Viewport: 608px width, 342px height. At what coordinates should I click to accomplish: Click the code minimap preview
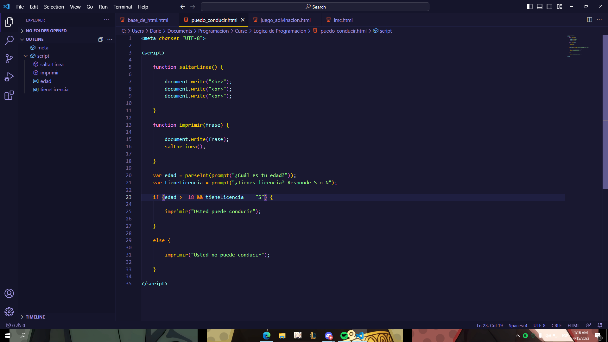click(578, 46)
